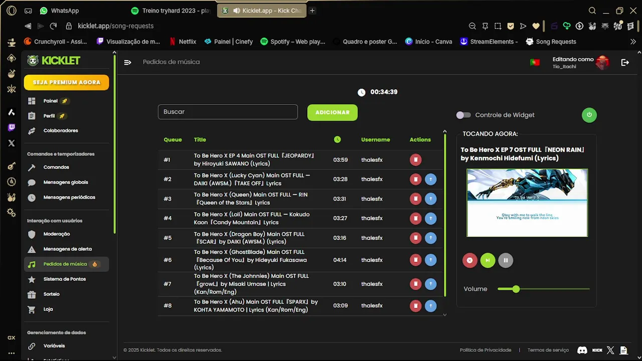Toggle the Controle de Widget switch
This screenshot has height=361, width=642.
pos(463,115)
